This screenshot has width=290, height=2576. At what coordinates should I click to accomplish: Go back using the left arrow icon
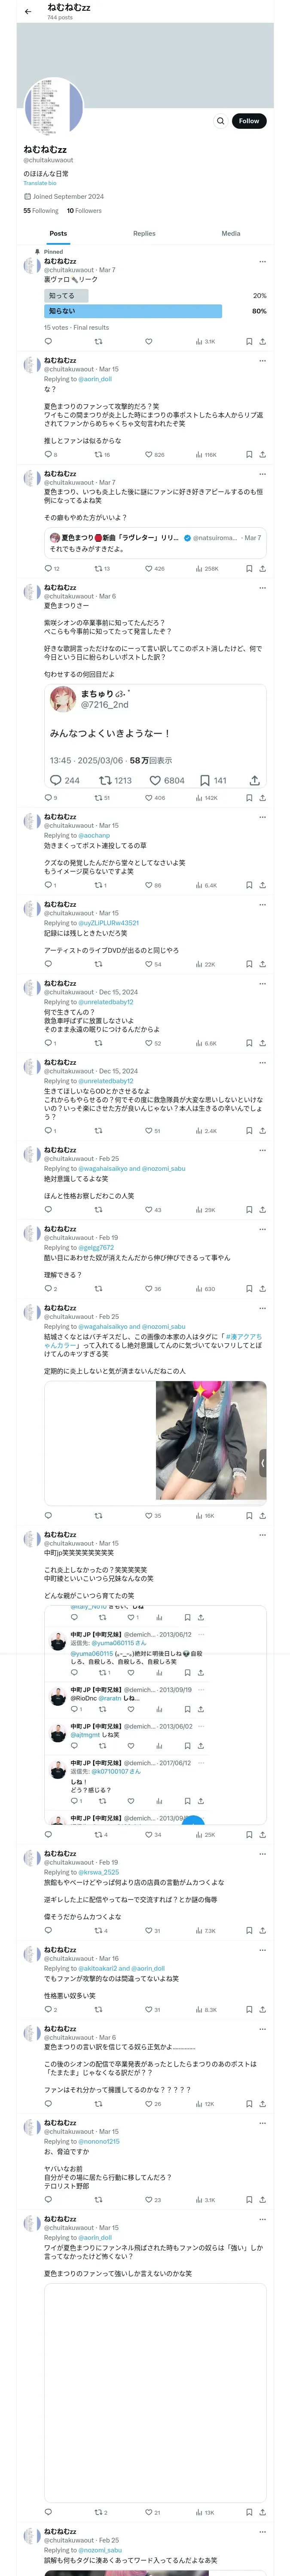point(28,12)
